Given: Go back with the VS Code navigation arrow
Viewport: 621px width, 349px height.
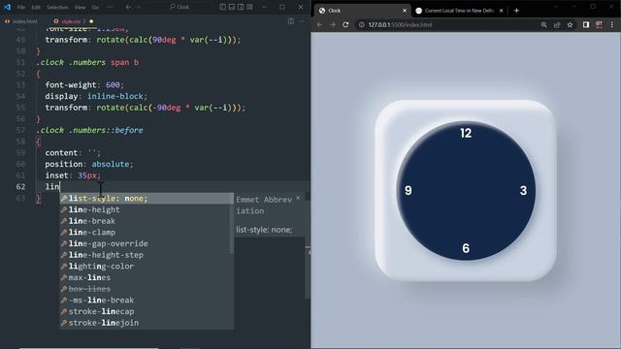Looking at the screenshot, I should [x=128, y=7].
